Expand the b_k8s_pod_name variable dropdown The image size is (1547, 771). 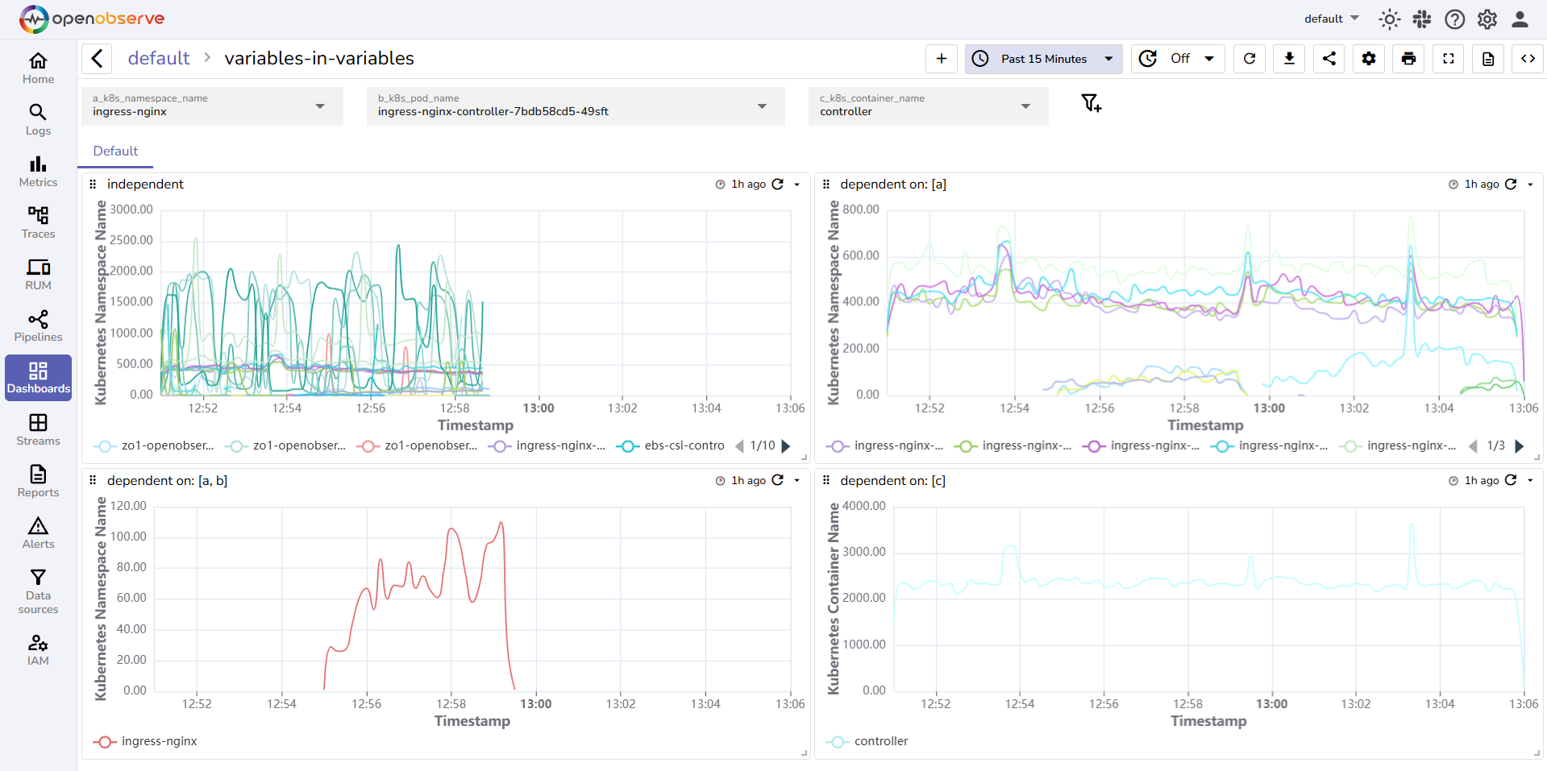click(761, 106)
